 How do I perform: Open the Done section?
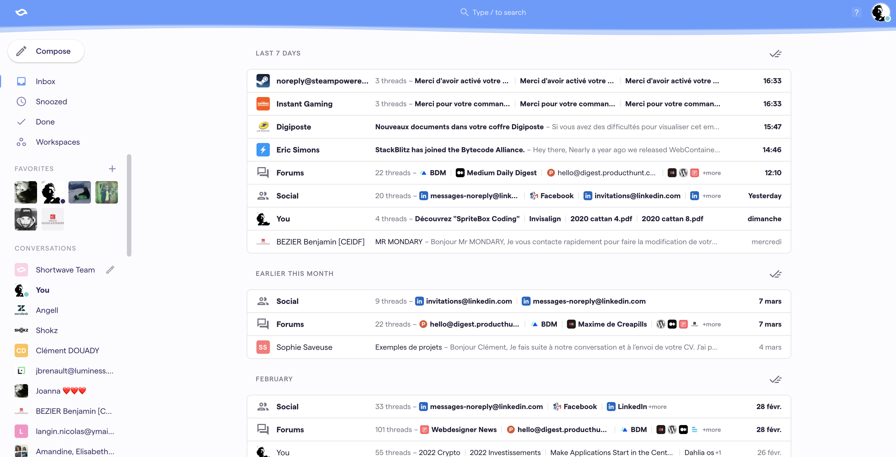coord(45,122)
